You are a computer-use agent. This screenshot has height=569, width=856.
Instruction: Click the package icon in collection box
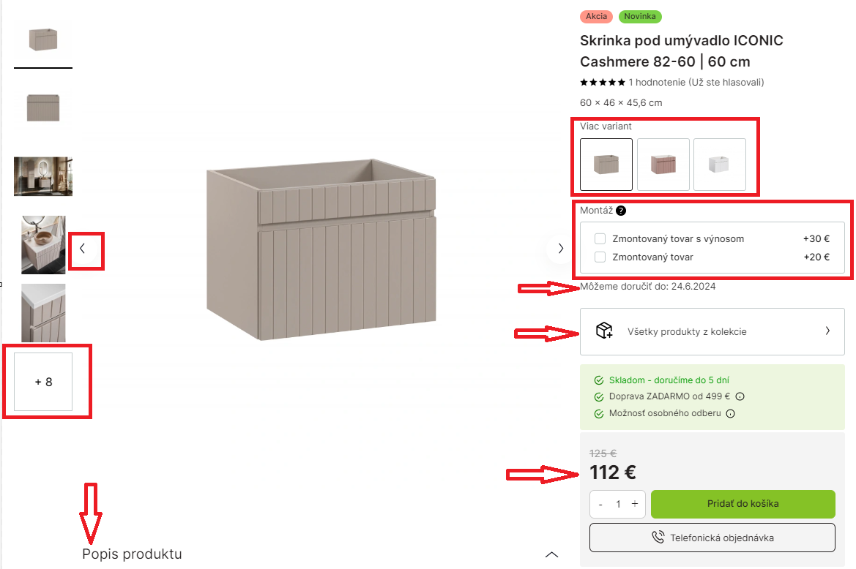604,331
